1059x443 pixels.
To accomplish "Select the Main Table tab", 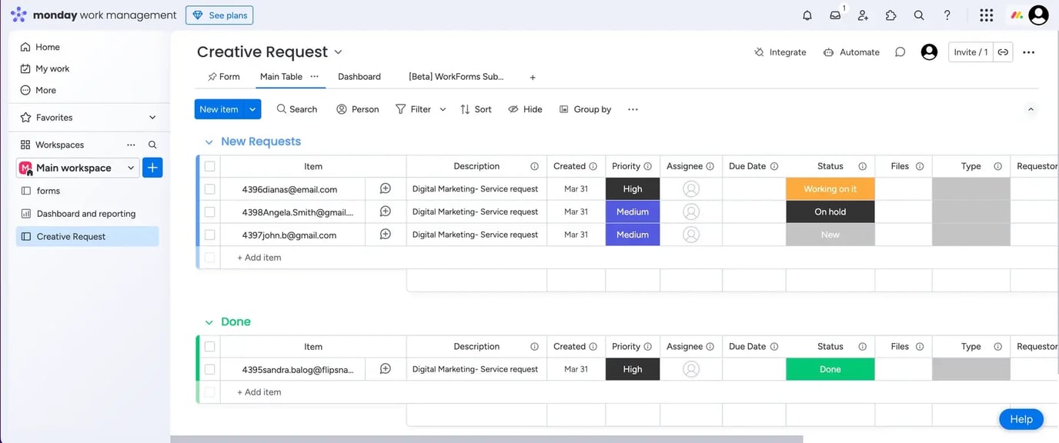I will (x=281, y=77).
